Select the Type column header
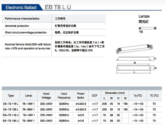Screen dimensions: 166x133 coord(11,96)
